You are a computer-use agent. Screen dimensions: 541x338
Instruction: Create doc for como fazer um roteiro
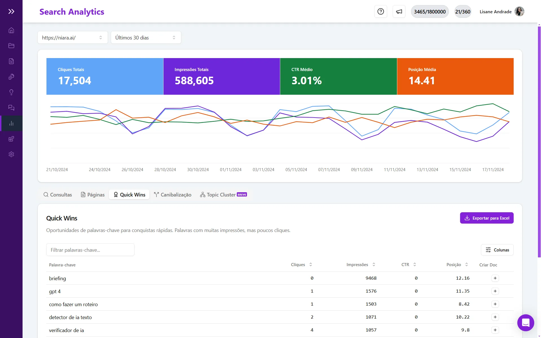(x=495, y=304)
